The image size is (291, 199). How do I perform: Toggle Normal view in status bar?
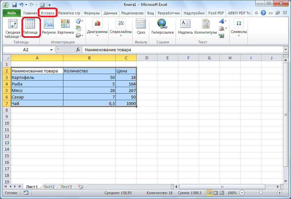coord(209,193)
